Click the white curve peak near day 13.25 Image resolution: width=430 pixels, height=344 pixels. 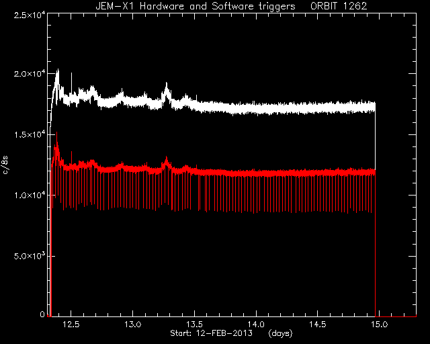166,83
